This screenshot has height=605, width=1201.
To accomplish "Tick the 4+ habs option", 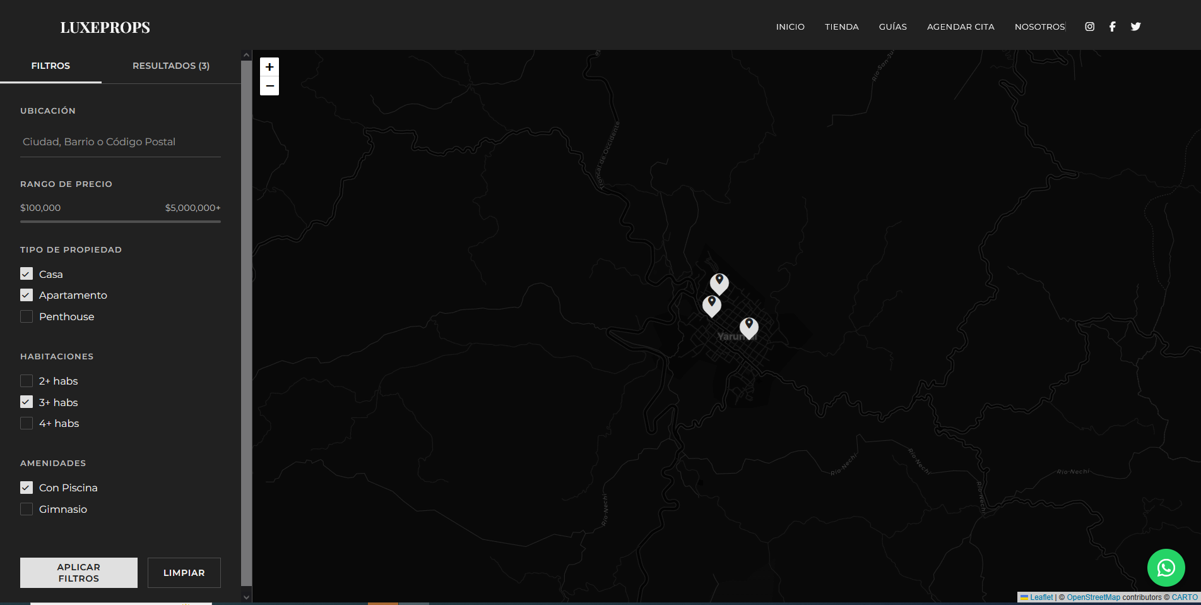I will (27, 423).
